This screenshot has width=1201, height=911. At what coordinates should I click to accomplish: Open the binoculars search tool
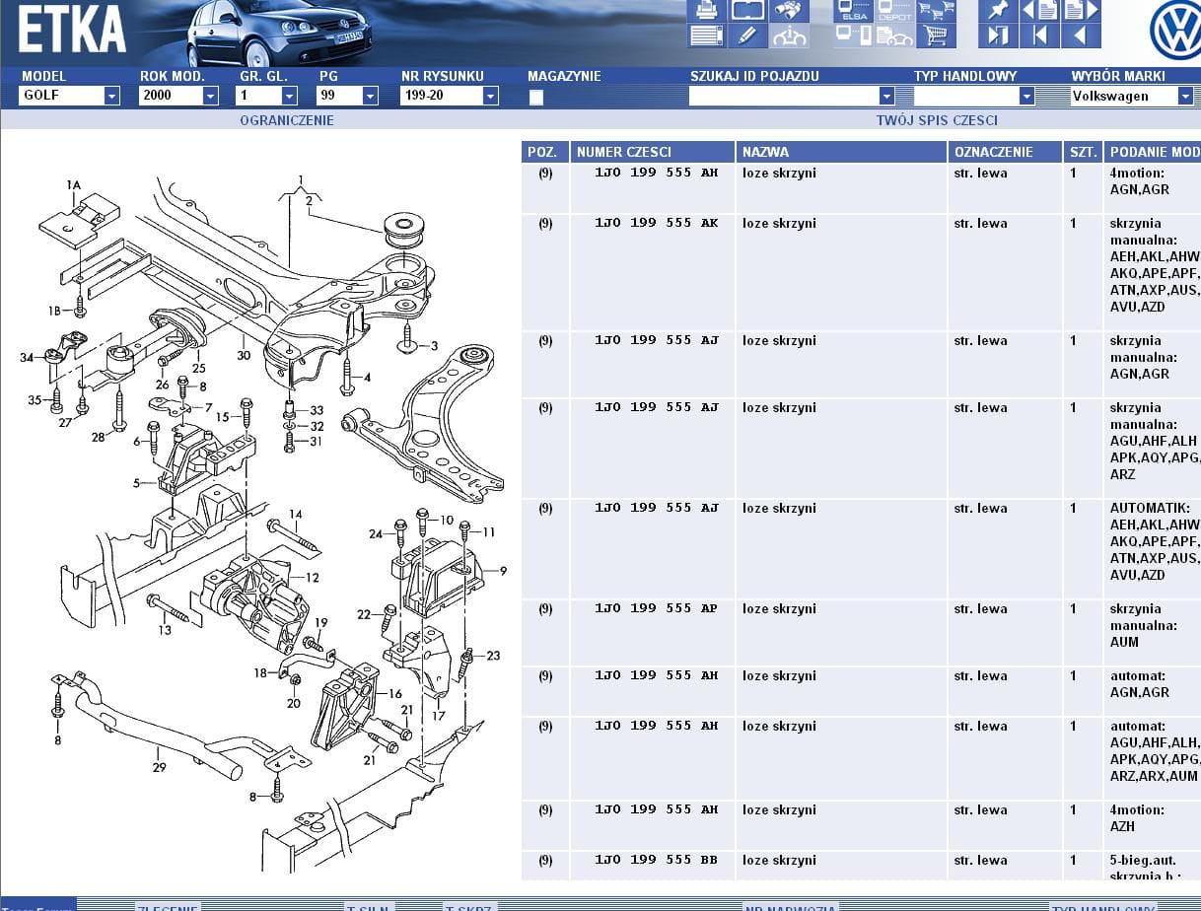pyautogui.click(x=789, y=11)
